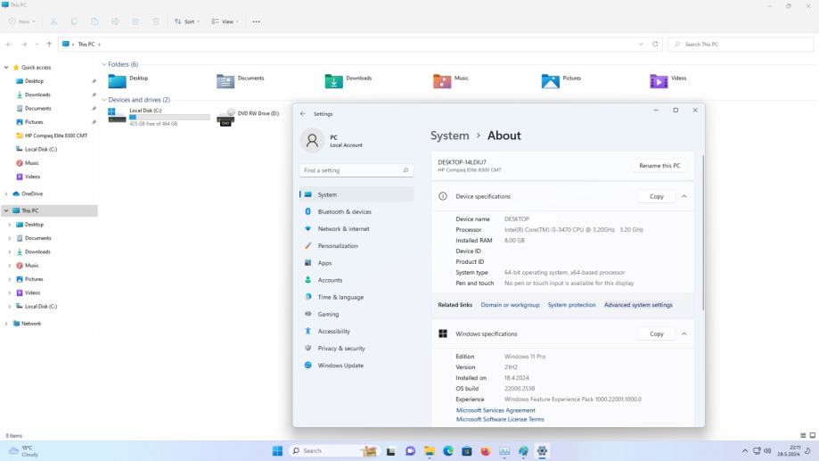Go back using the Settings back arrow
819x461 pixels.
pyautogui.click(x=303, y=113)
